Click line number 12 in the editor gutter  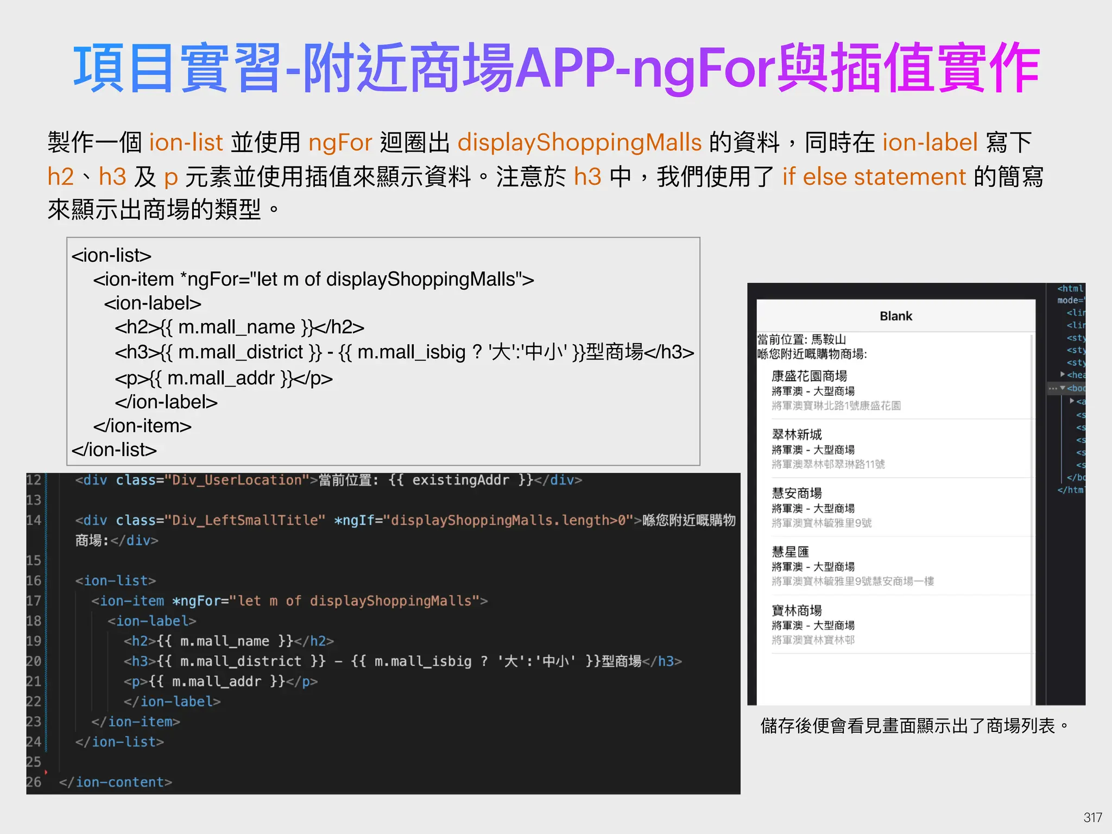(x=34, y=480)
